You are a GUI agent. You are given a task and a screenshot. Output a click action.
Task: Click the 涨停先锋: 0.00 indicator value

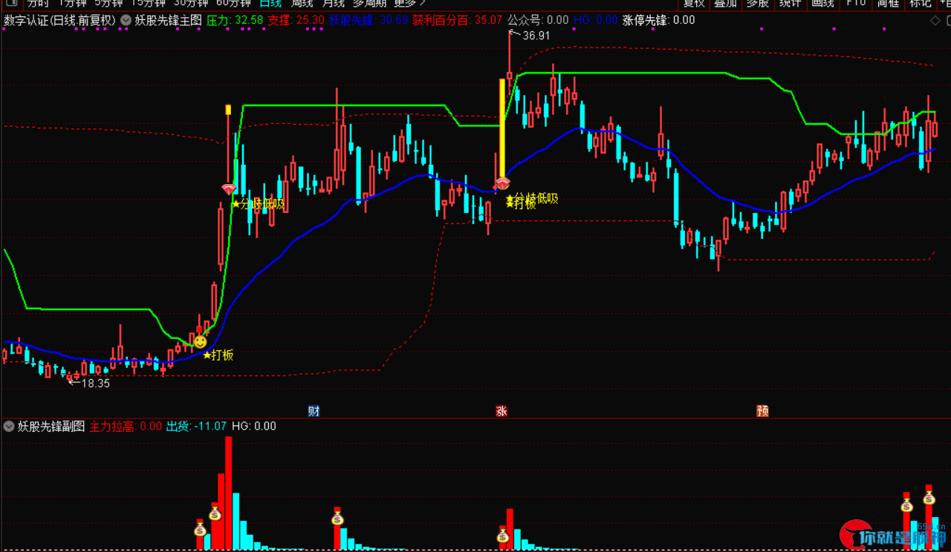(658, 20)
